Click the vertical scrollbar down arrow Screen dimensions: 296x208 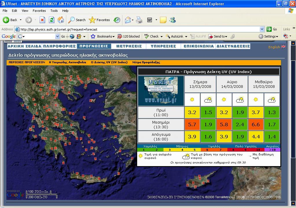coord(293,203)
